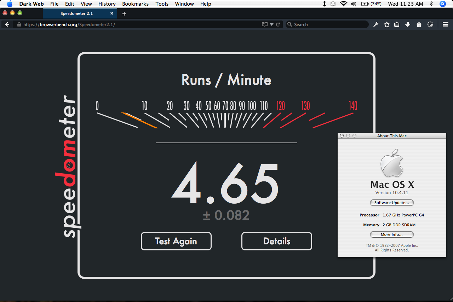The image size is (453, 302).
Task: Open a new tab with plus button
Action: [124, 14]
